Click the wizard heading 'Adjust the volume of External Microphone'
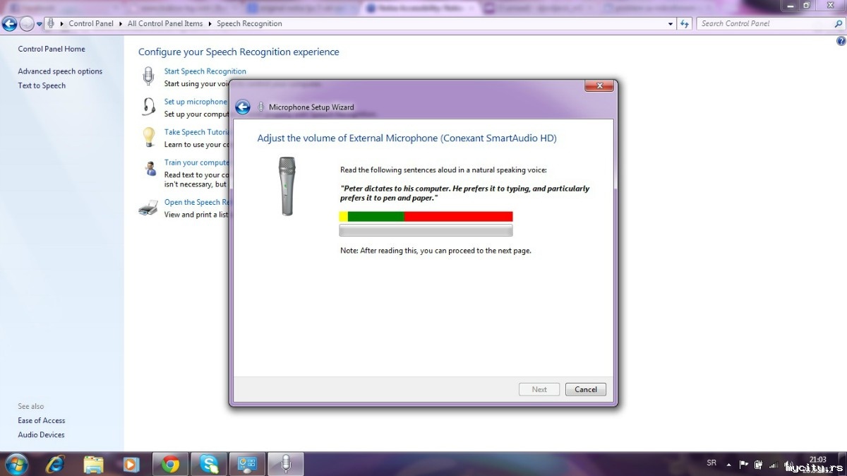Screen dimensions: 847x476 point(407,138)
